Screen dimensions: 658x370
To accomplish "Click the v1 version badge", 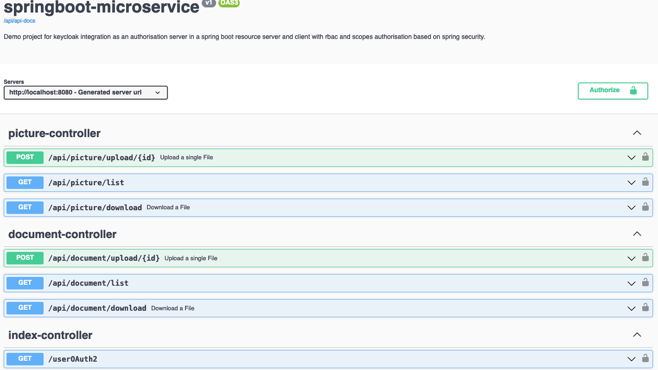I will [209, 3].
